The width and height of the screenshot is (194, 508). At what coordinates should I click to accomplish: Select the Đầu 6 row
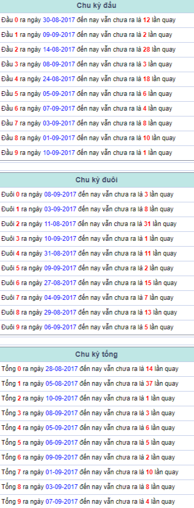tap(97, 109)
